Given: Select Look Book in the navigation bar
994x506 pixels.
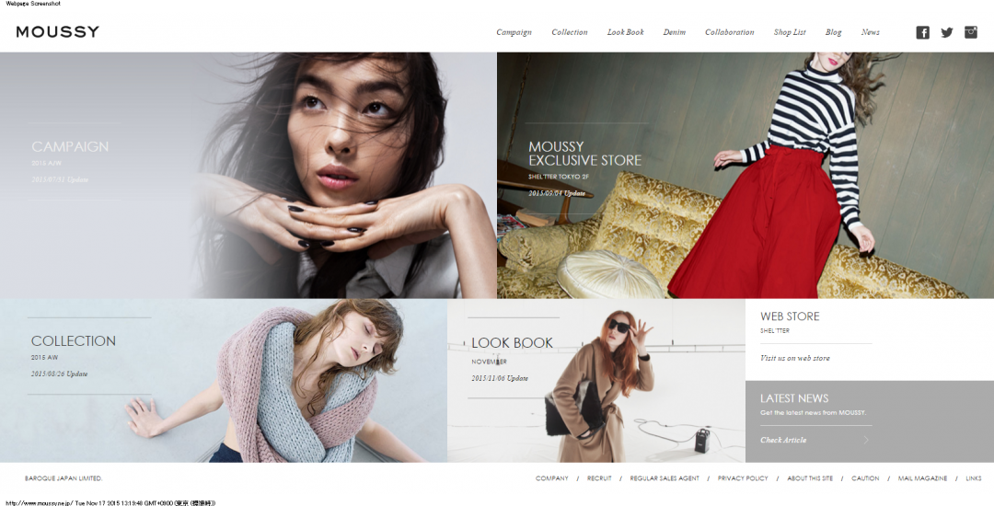Looking at the screenshot, I should [x=625, y=32].
